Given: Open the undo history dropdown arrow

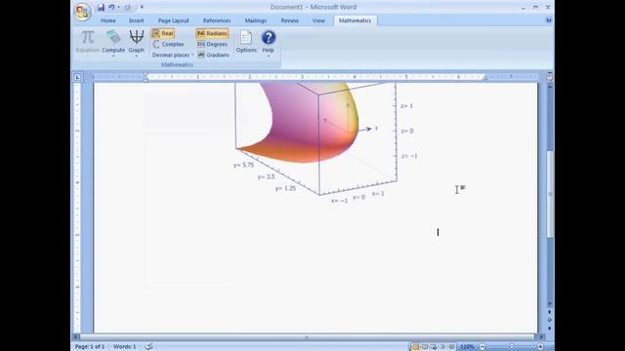Looking at the screenshot, I should tap(119, 7).
